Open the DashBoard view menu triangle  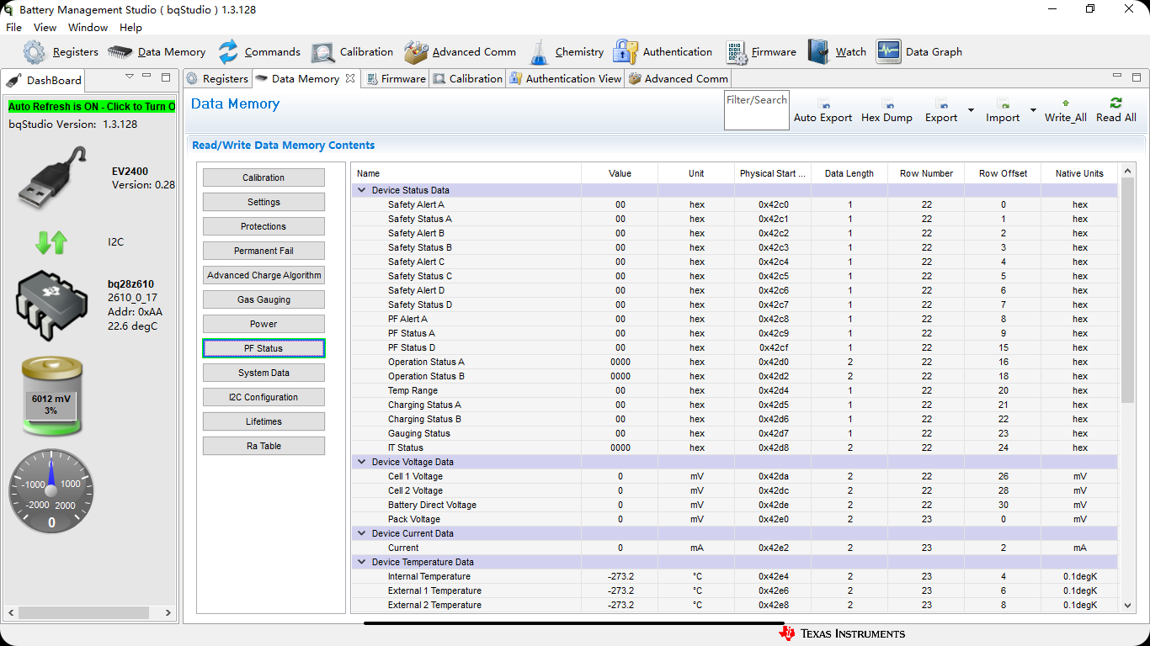130,77
